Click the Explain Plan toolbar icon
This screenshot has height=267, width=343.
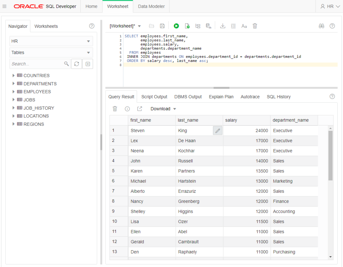[198, 26]
